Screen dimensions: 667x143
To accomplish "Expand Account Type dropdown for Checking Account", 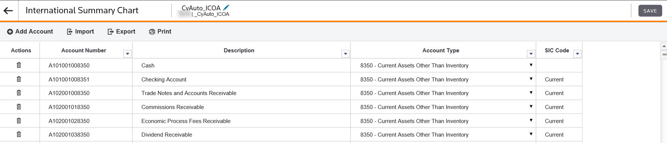I will point(531,79).
